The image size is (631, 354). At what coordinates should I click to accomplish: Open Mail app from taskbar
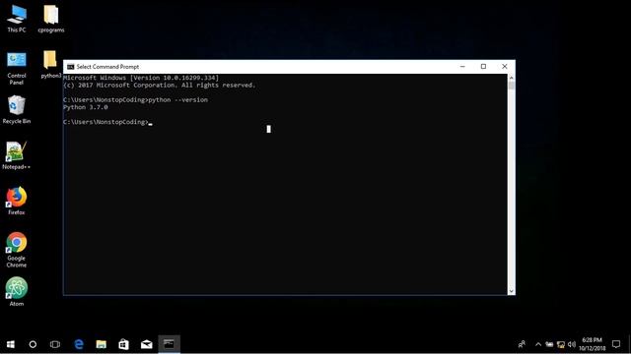[147, 344]
